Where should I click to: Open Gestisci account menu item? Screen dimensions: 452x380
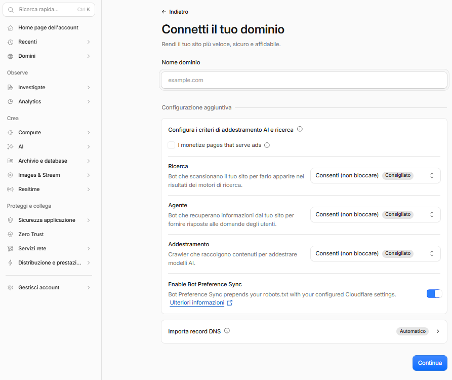[49, 287]
